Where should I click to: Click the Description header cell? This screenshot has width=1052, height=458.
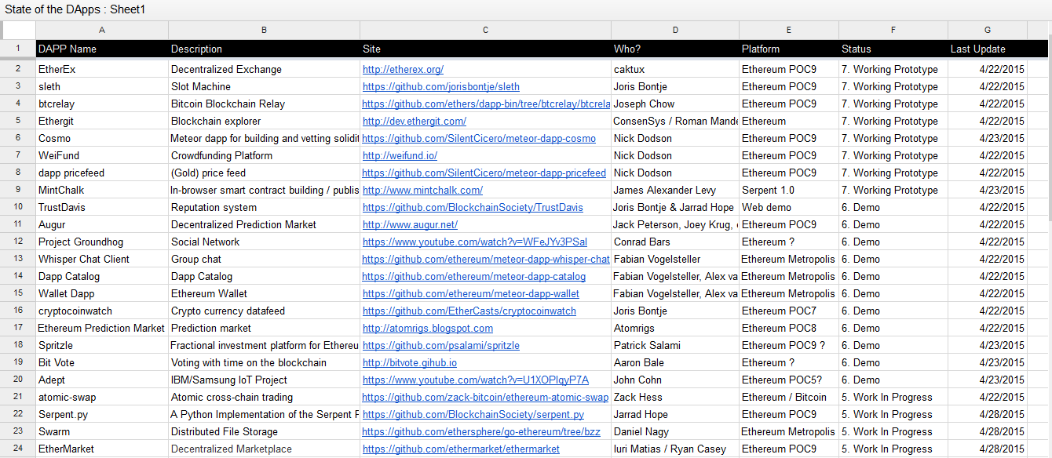[x=264, y=49]
